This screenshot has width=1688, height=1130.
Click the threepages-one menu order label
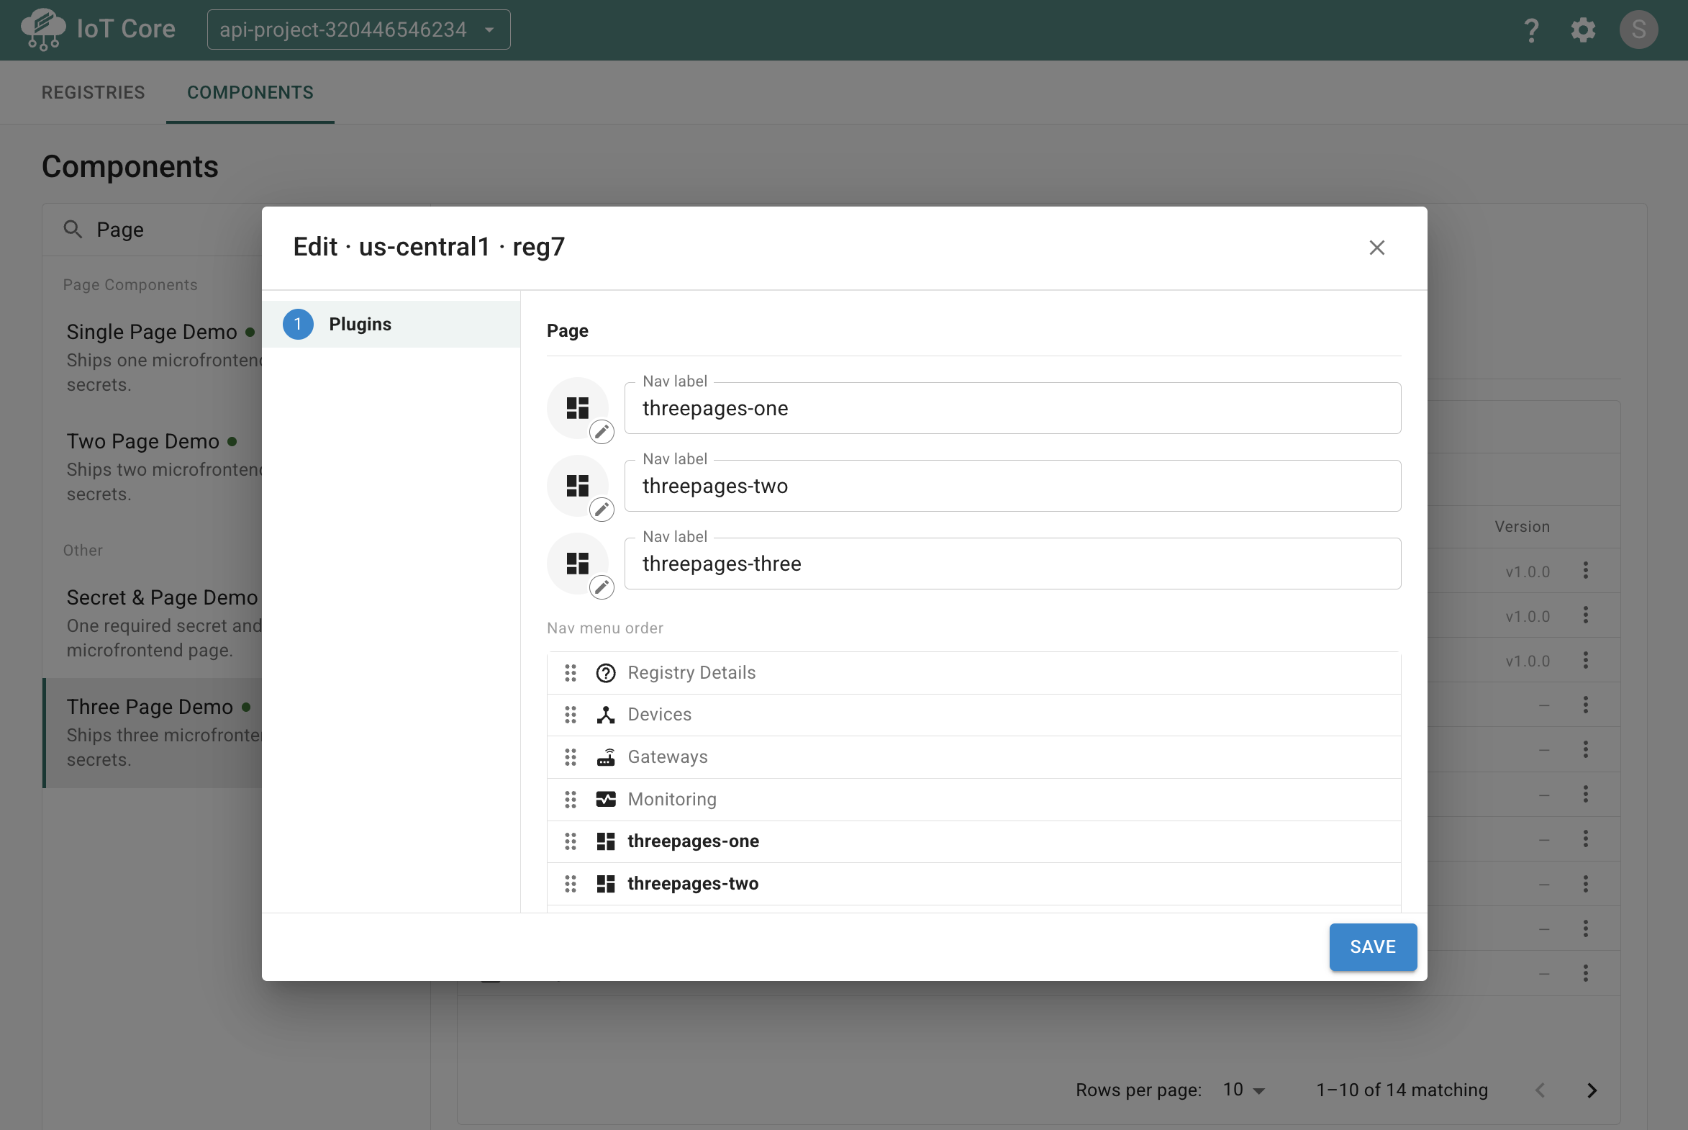(x=693, y=841)
